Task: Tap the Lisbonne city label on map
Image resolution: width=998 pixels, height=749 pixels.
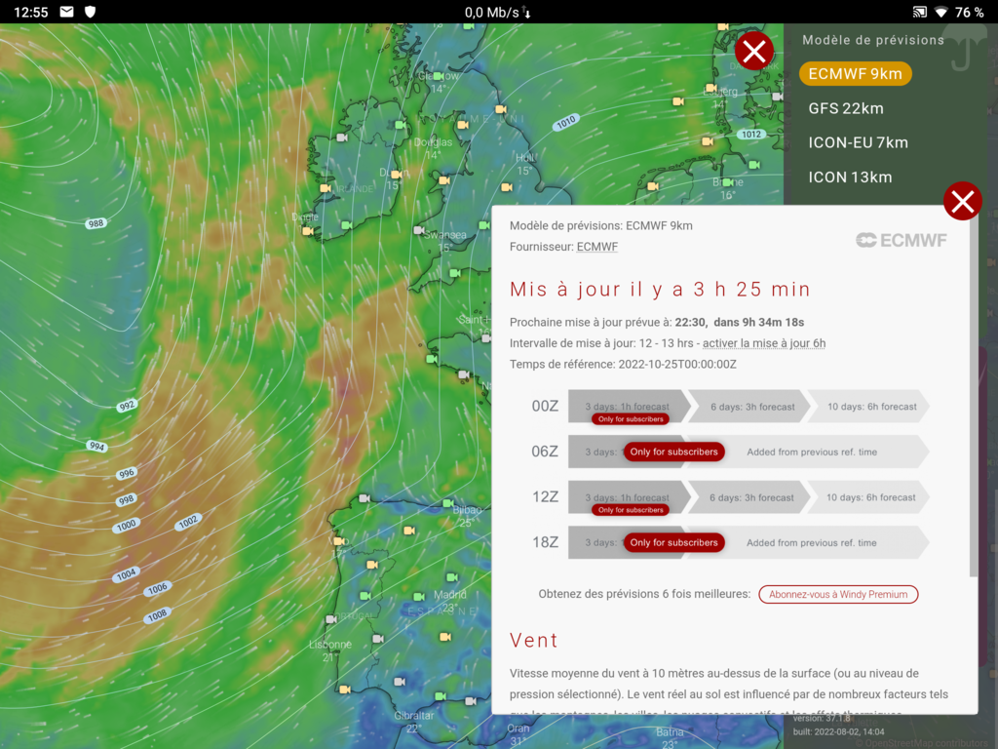Action: 329,645
